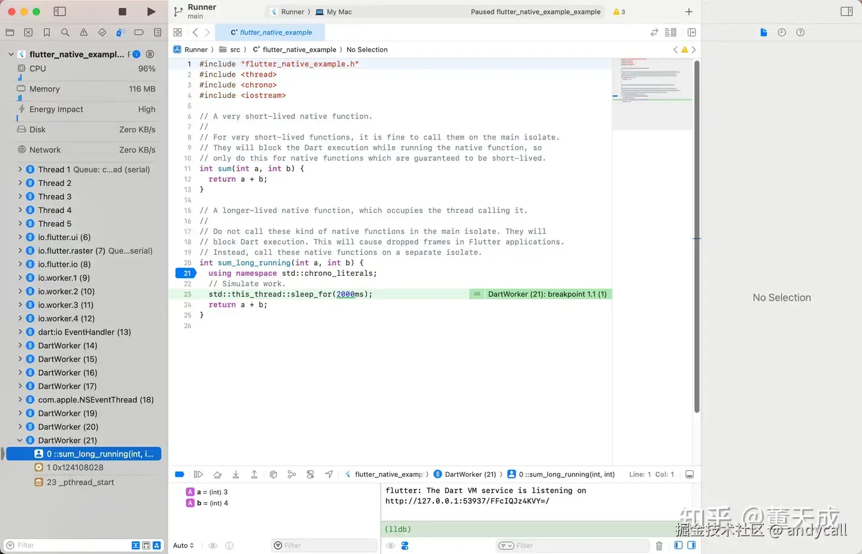This screenshot has height=554, width=862.
Task: Click the variables view filter field
Action: 324,546
